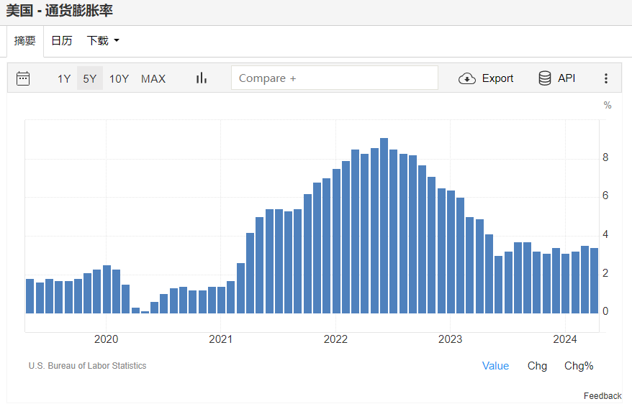Click the y-axis value 2 label
Screen dimensions: 632x404
pyautogui.click(x=605, y=273)
